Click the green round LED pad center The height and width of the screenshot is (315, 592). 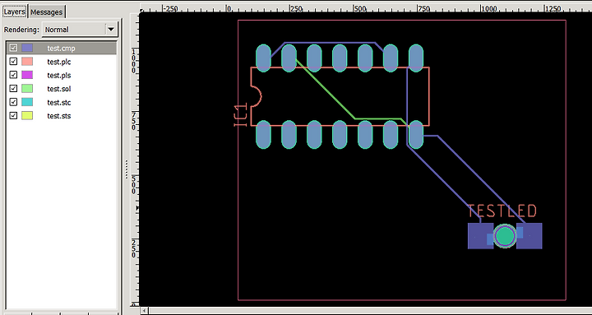505,236
